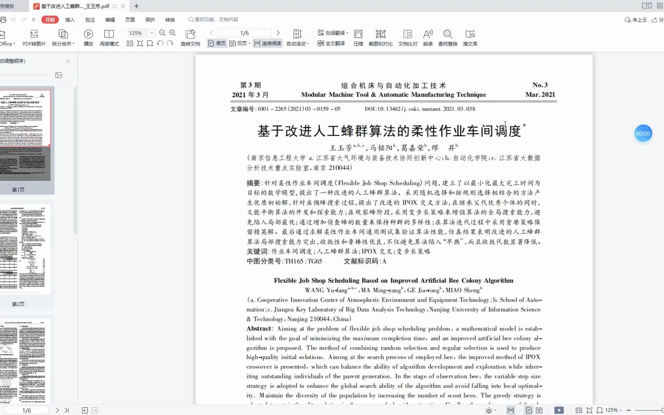Click the 朗读 read aloud icon

click(x=428, y=38)
